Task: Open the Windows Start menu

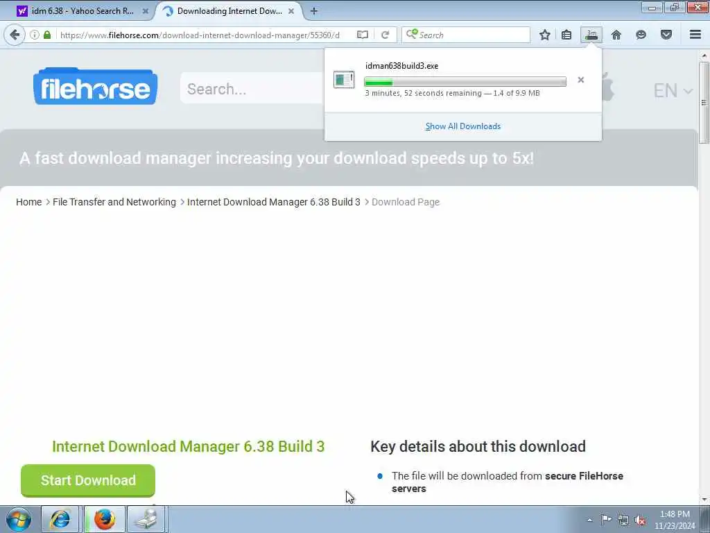Action: 19,519
